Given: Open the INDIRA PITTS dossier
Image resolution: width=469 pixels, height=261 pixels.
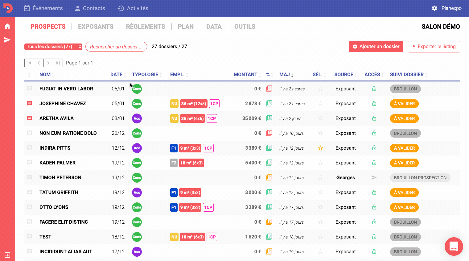Looking at the screenshot, I should pyautogui.click(x=55, y=148).
